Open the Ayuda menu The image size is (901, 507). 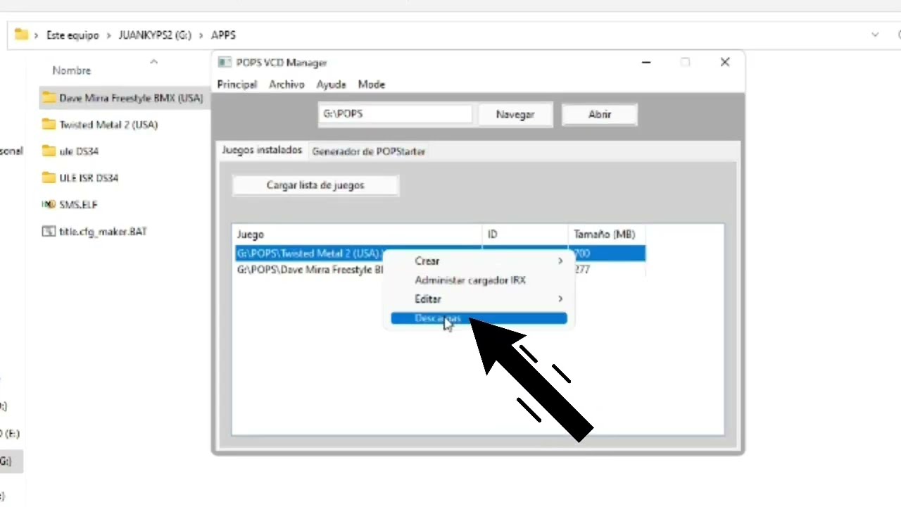click(331, 84)
